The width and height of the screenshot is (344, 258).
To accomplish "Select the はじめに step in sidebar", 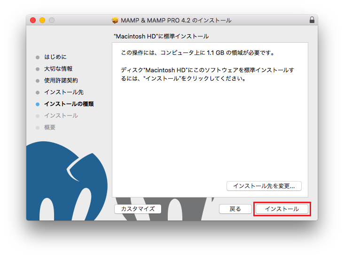I will (x=55, y=57).
